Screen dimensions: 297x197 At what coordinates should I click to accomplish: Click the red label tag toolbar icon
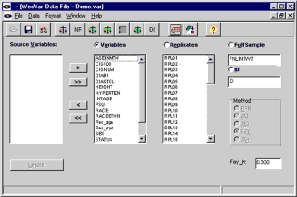(x=176, y=29)
